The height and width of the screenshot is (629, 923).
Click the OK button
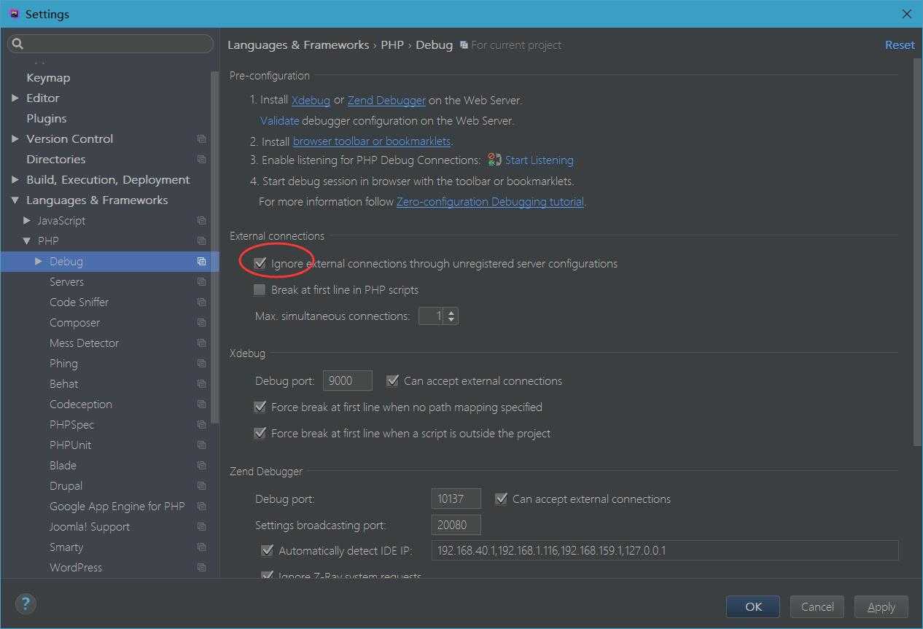[753, 606]
